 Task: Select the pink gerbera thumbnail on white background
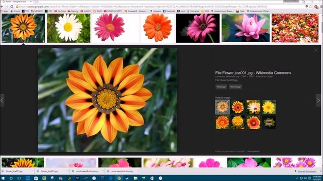pos(110,28)
